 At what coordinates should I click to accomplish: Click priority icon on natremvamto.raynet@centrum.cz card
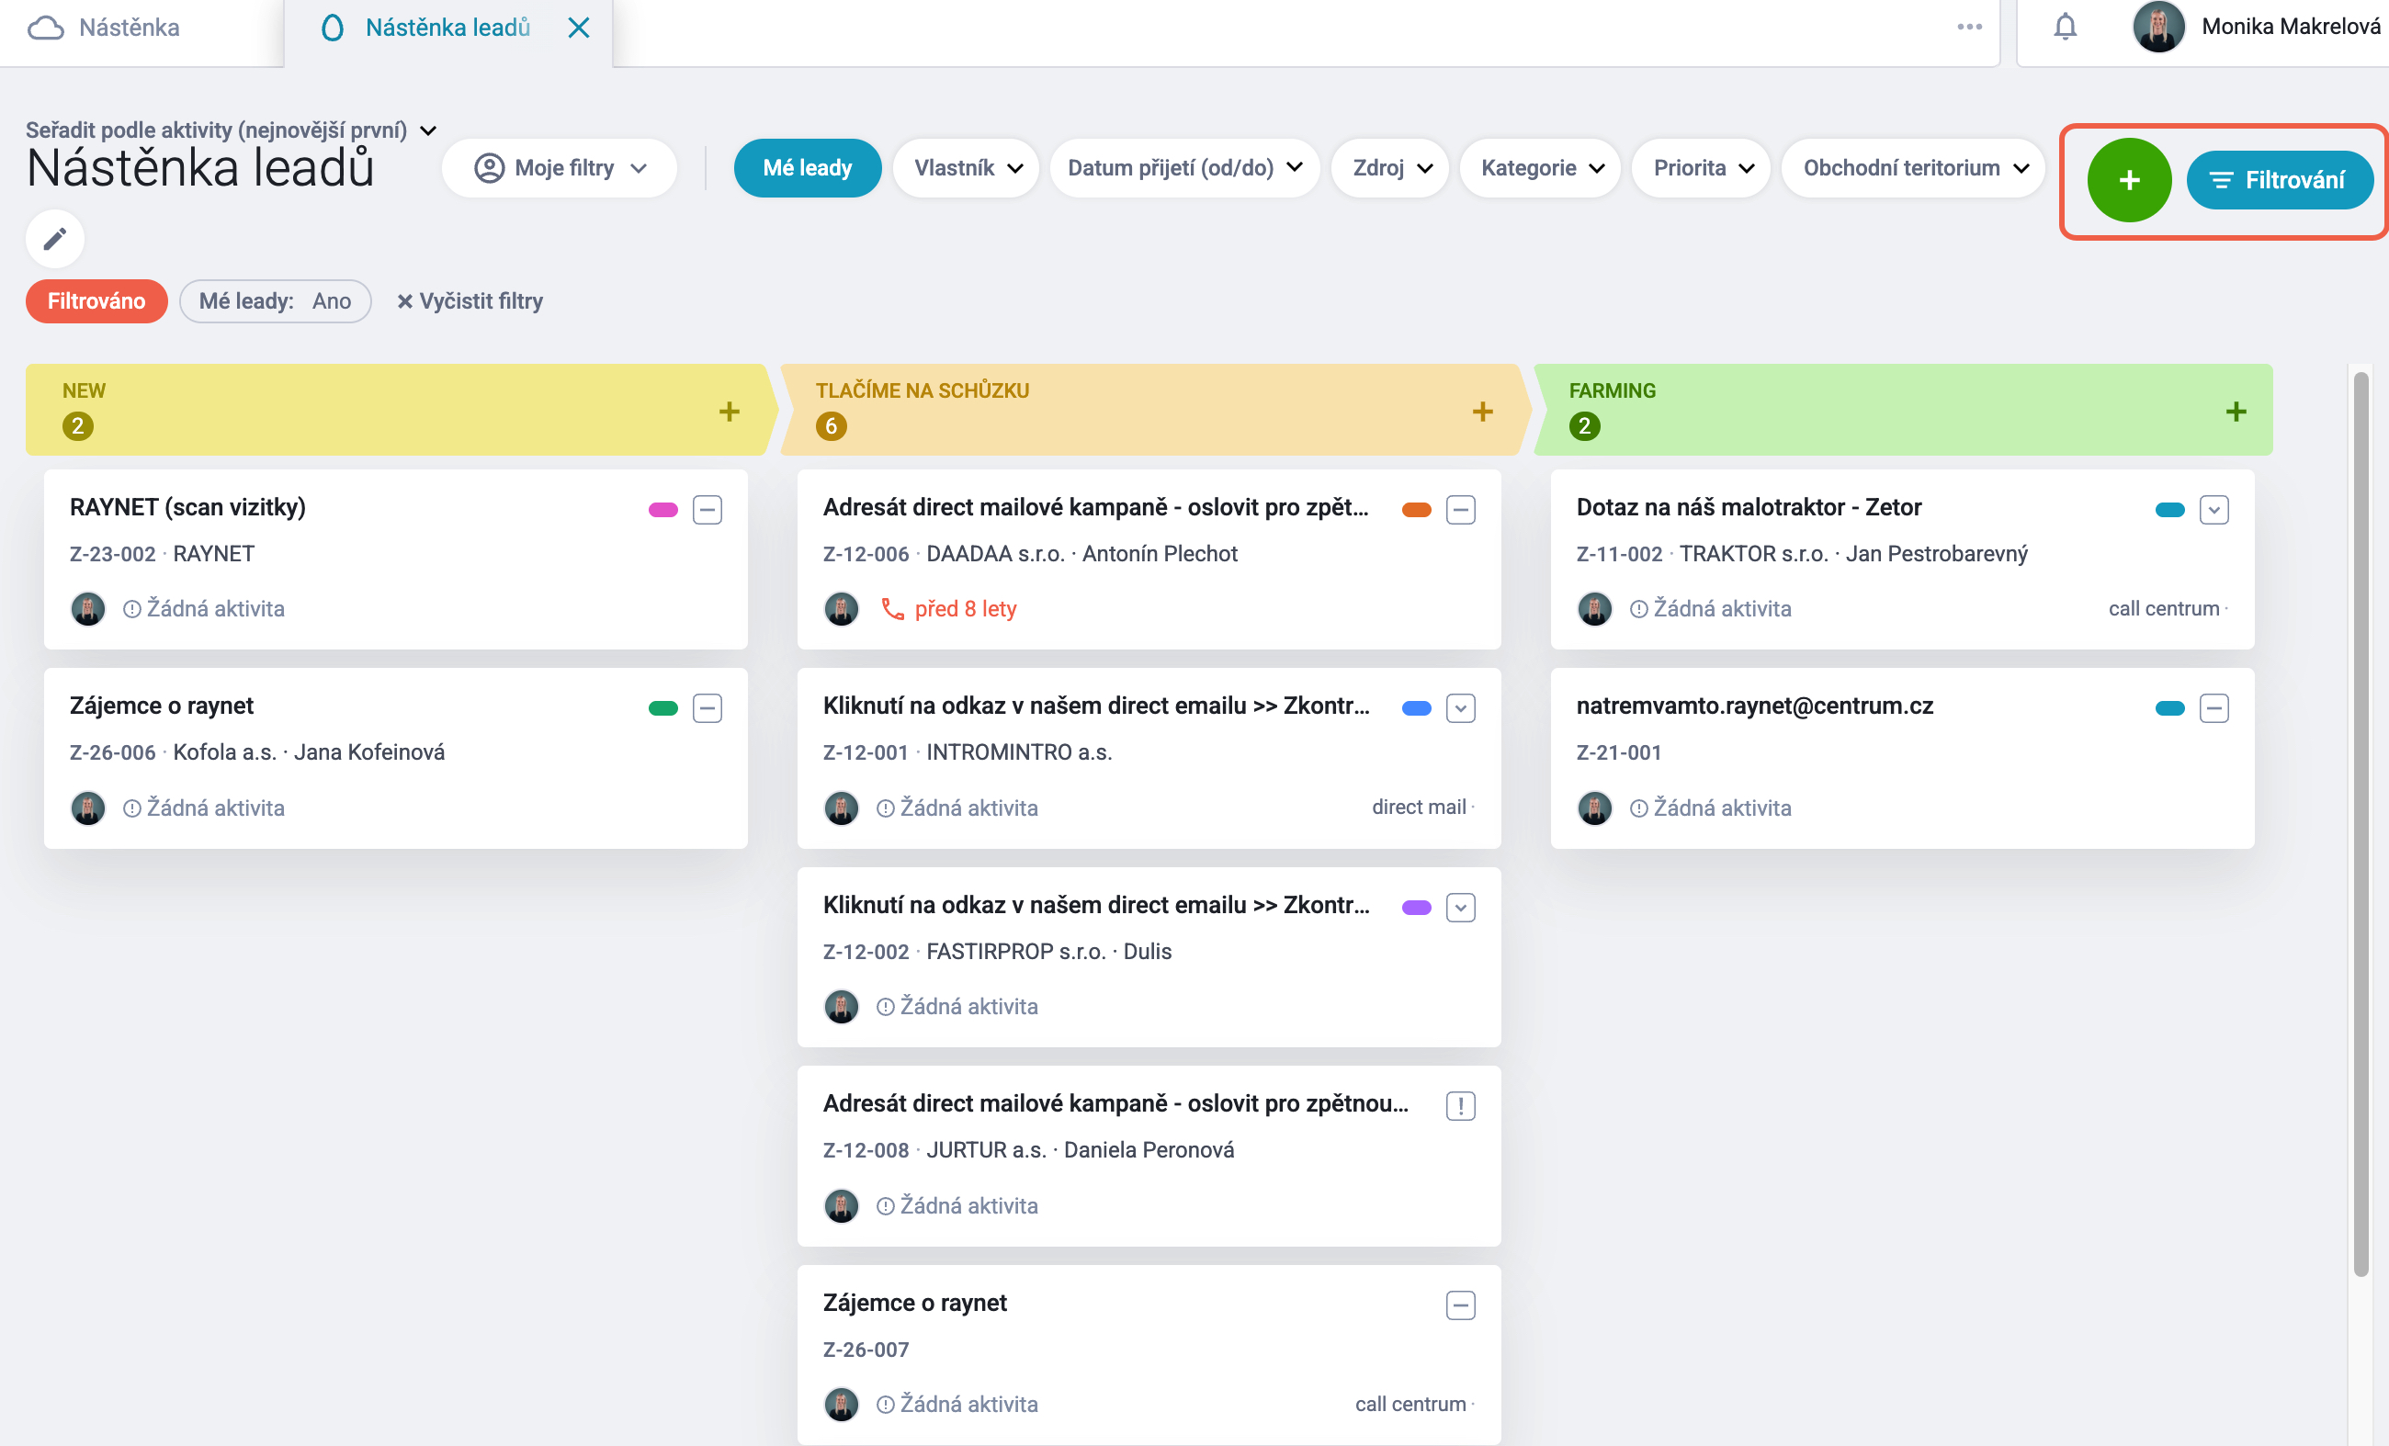(x=2214, y=708)
